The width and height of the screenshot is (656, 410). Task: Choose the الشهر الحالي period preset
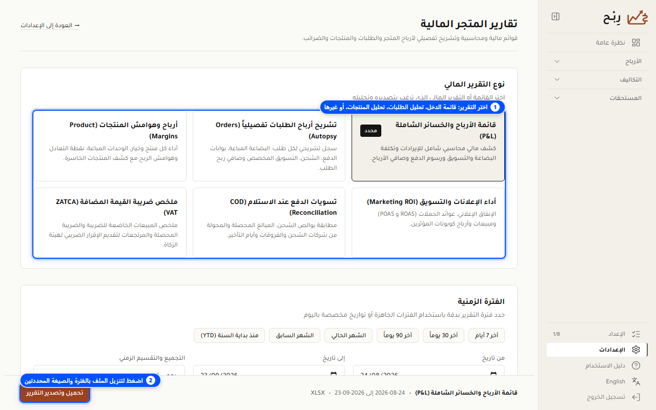[x=348, y=335]
